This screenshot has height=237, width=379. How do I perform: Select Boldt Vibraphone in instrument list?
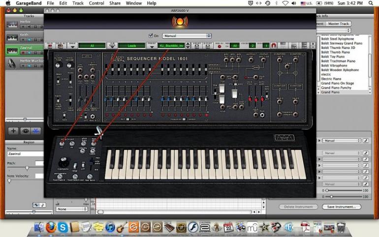coord(334,66)
